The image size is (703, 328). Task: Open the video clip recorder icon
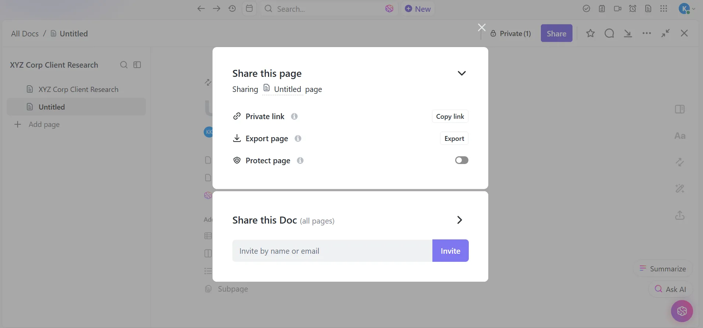point(618,9)
